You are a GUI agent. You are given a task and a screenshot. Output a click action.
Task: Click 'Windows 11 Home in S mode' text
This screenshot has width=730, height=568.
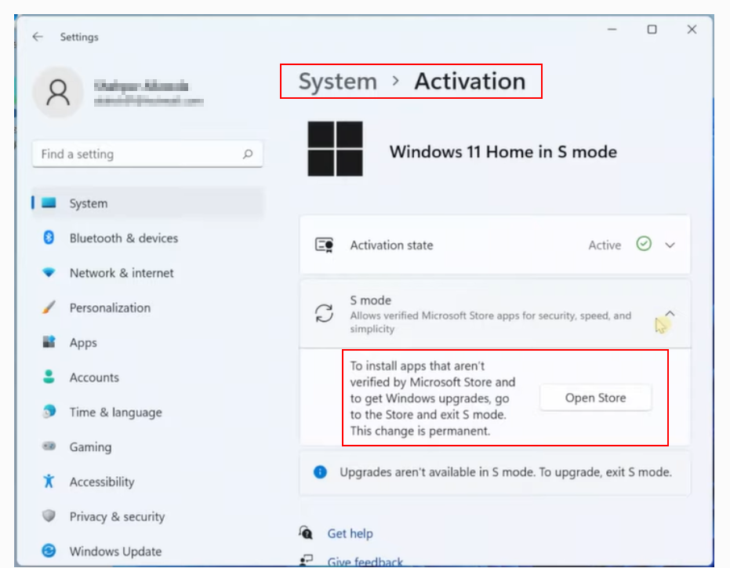click(503, 151)
